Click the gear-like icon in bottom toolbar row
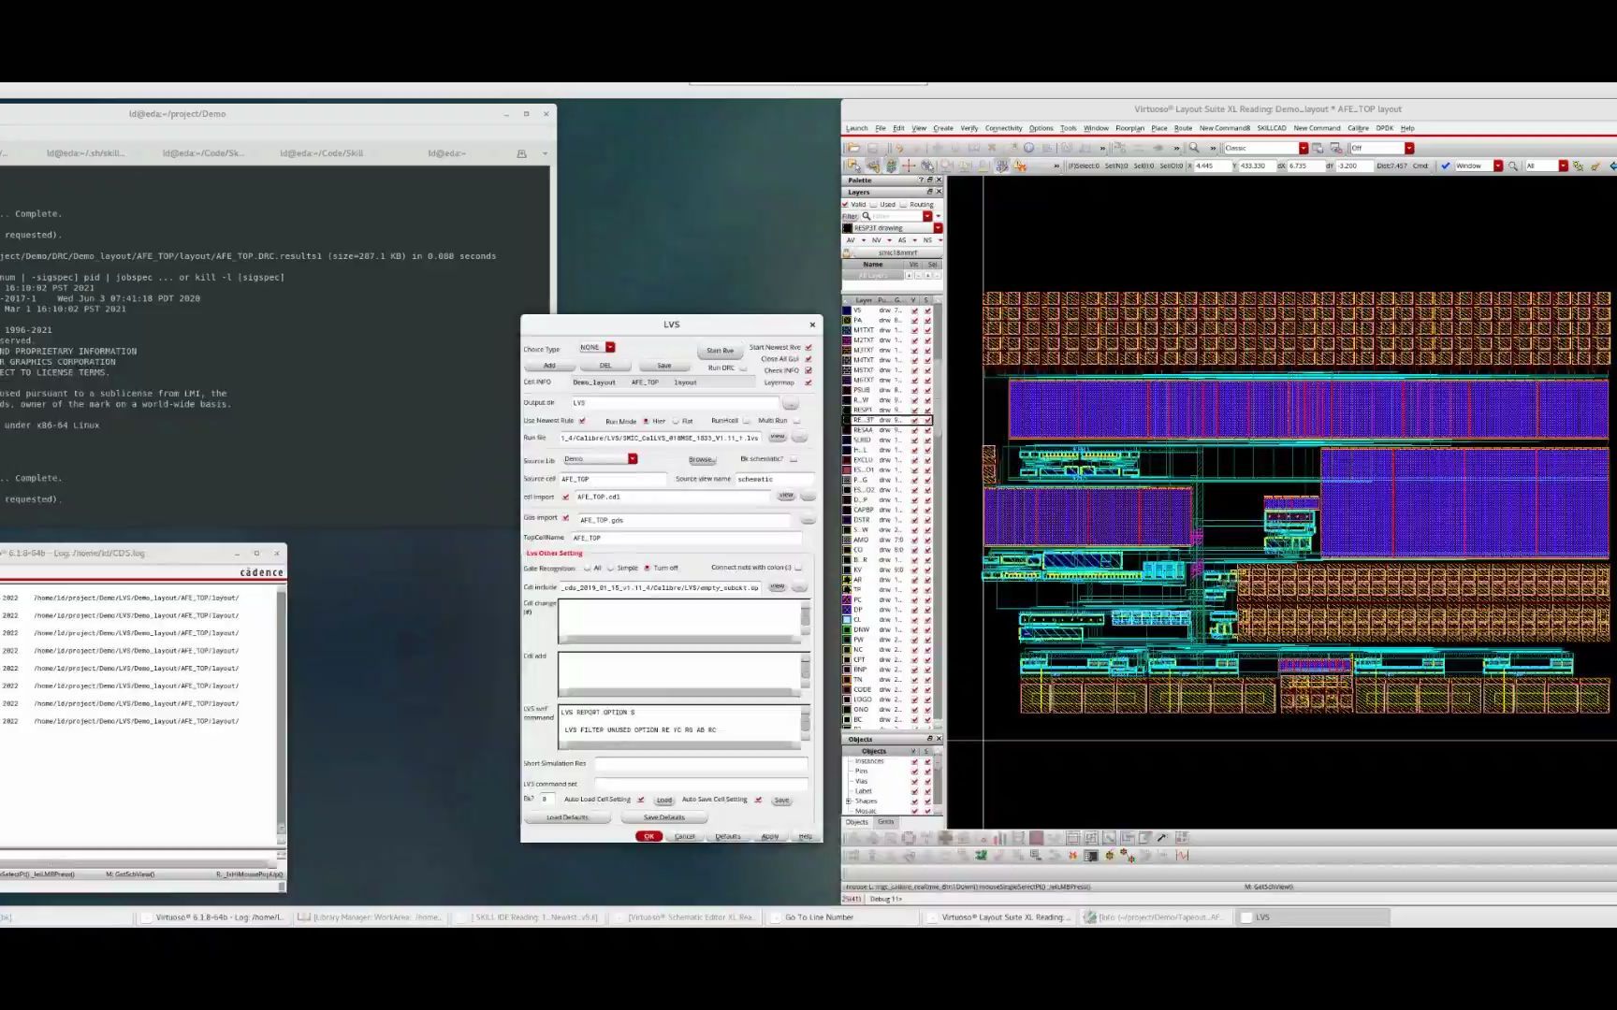1617x1010 pixels. tap(1110, 856)
